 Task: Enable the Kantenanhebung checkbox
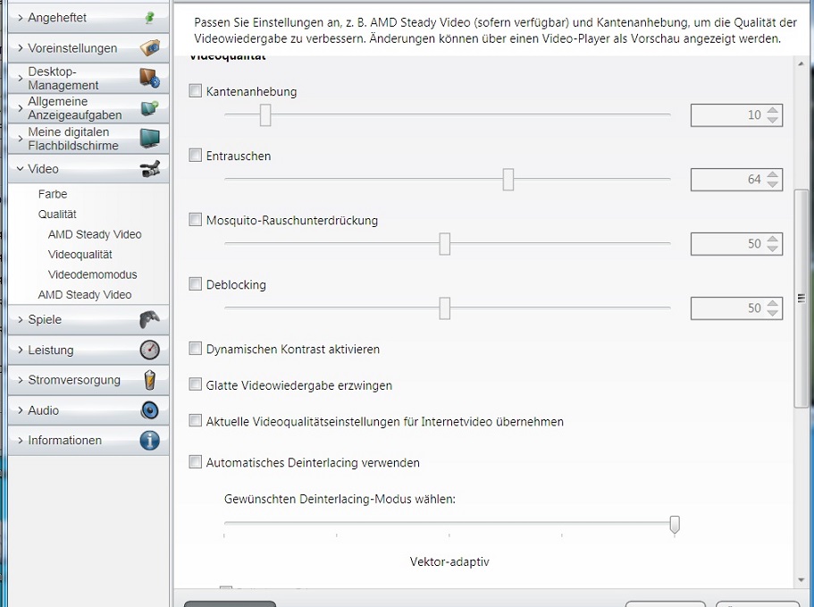coord(195,91)
